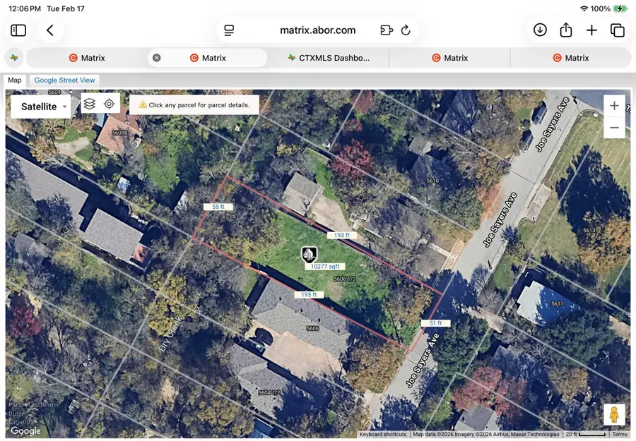The width and height of the screenshot is (636, 441).
Task: Click the parcel marker icon on lot
Action: coord(309,255)
